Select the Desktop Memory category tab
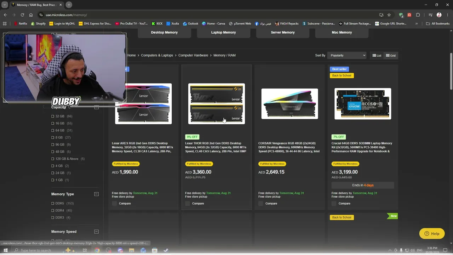Image resolution: width=453 pixels, height=255 pixels. [164, 32]
